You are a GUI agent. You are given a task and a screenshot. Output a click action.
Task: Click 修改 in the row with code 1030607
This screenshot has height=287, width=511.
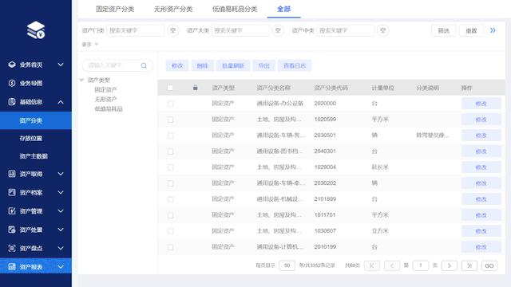click(x=481, y=231)
